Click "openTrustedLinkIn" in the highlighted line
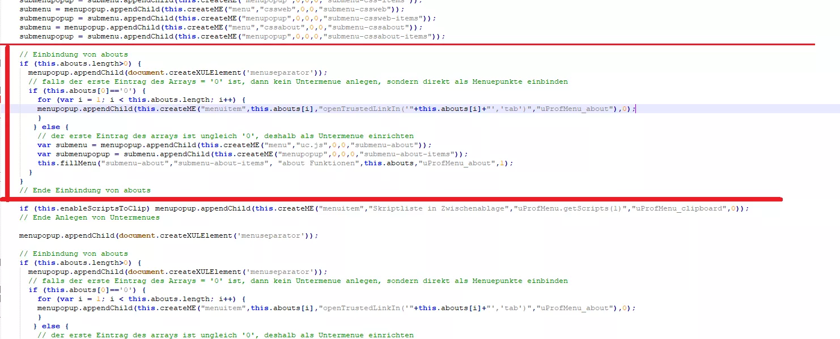This screenshot has width=840, height=339. [x=362, y=109]
